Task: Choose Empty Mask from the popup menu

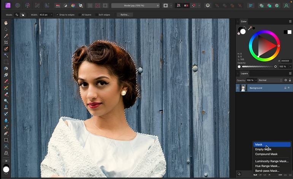Action: [272, 149]
